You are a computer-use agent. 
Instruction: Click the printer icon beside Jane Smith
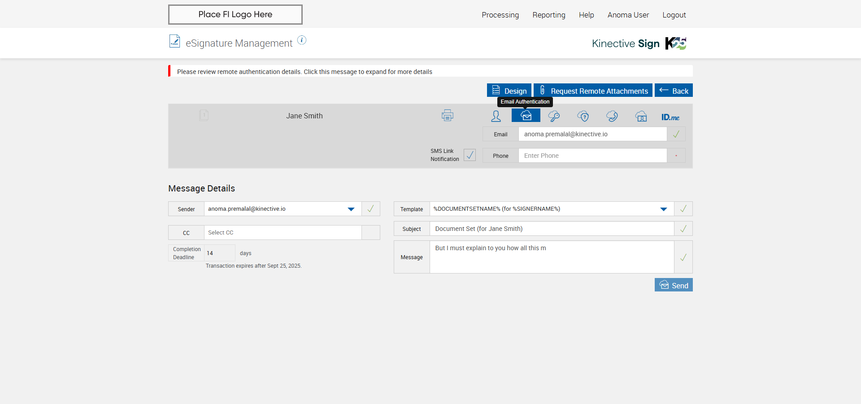point(447,116)
